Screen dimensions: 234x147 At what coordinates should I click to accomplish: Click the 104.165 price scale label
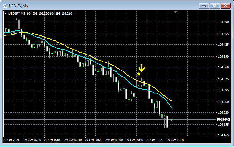click(223, 135)
